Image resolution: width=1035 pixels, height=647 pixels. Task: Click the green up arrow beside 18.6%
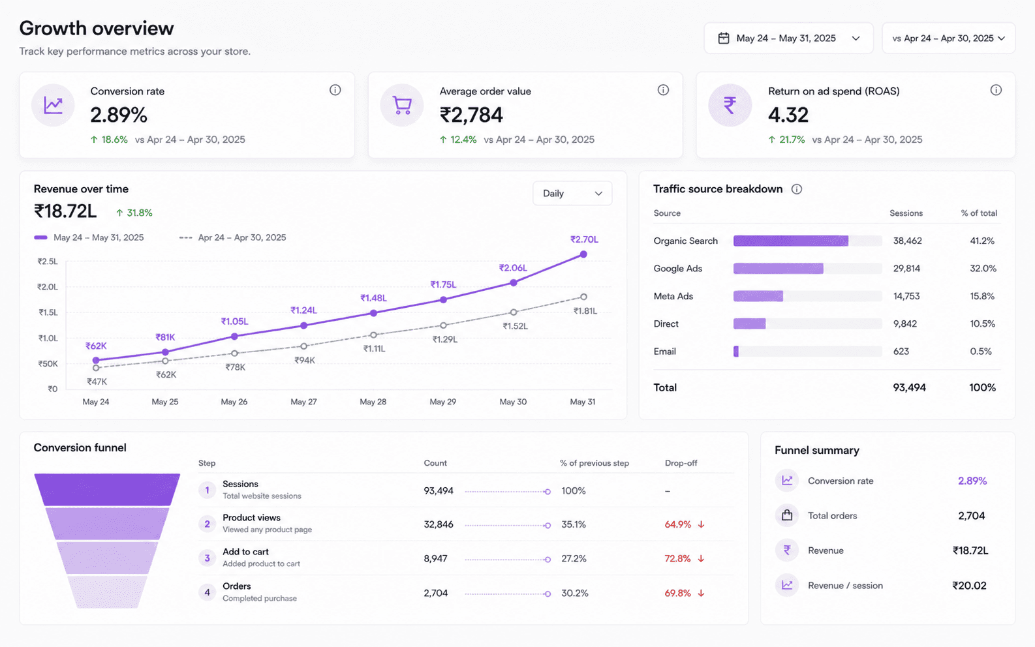[94, 140]
